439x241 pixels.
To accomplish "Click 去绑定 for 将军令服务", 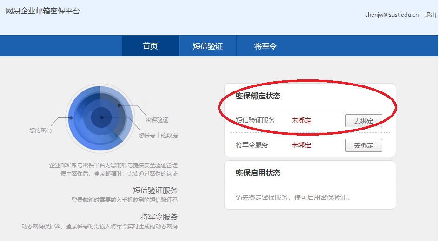I will 363,145.
